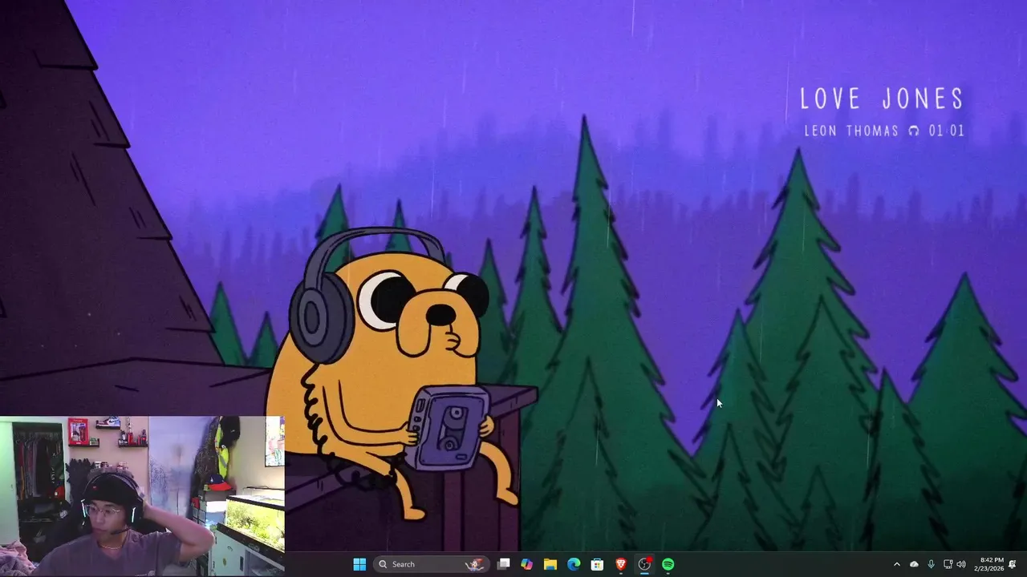The width and height of the screenshot is (1027, 577).
Task: Open Microsoft Edge from the taskbar
Action: tap(574, 564)
